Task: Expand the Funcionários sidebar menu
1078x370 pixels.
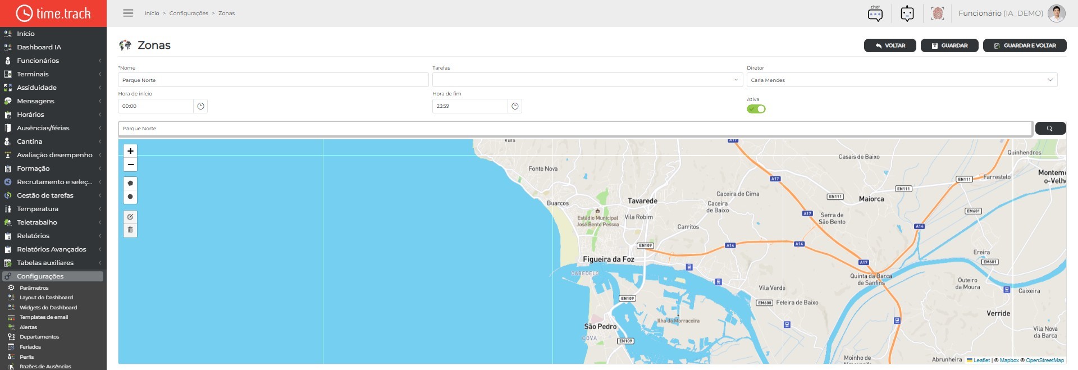Action: tap(53, 61)
